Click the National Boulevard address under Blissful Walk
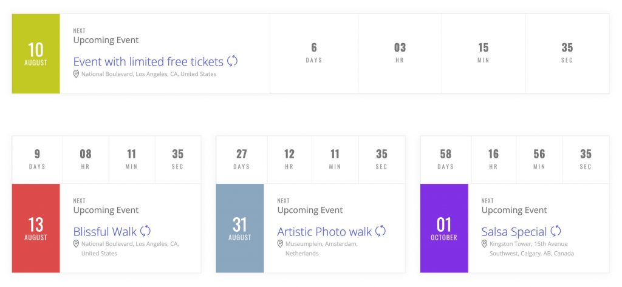The image size is (622, 287). tap(130, 249)
